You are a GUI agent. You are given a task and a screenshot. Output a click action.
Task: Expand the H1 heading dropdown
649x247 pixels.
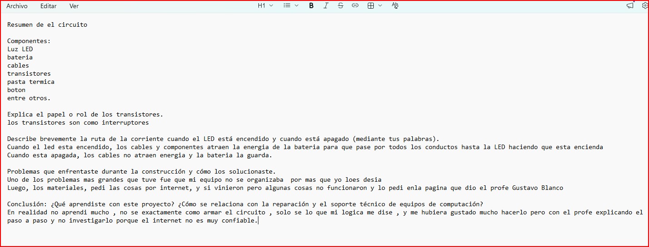point(265,6)
